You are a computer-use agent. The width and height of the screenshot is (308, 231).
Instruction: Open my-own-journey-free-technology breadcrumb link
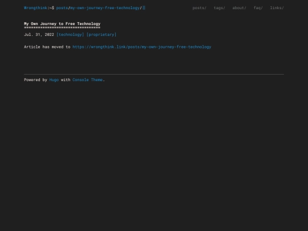105,8
